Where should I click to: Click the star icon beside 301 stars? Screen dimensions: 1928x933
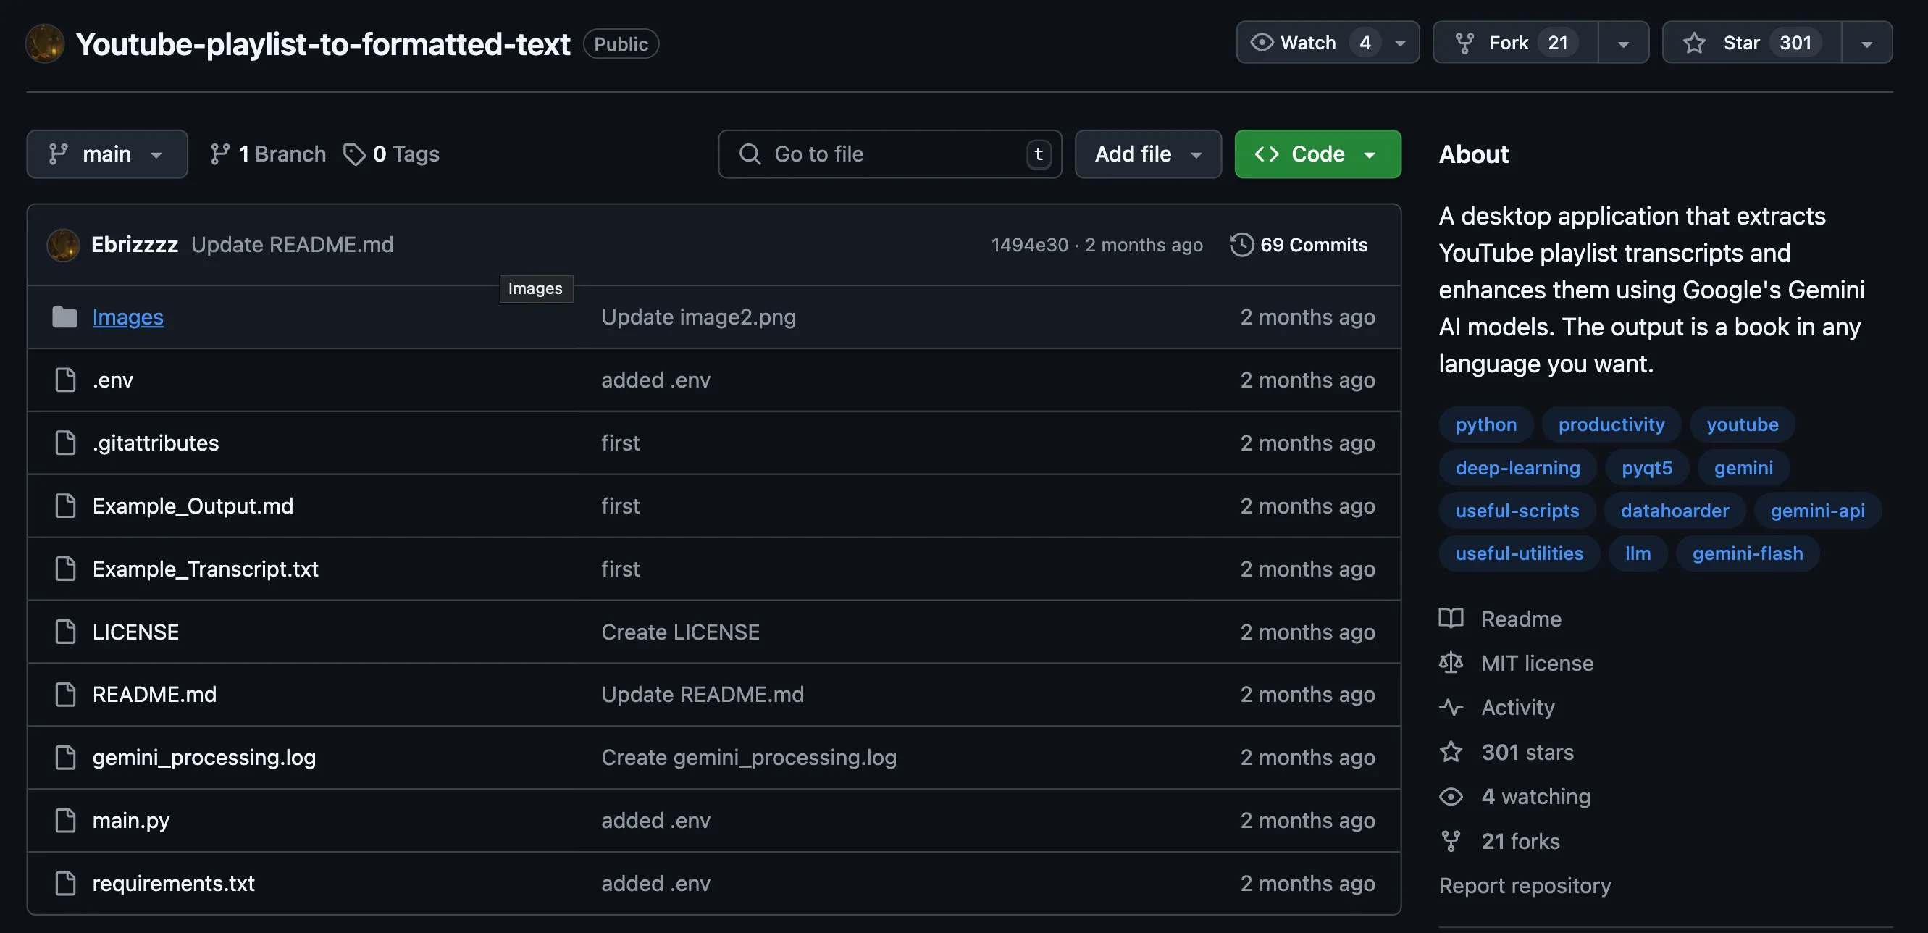point(1451,752)
